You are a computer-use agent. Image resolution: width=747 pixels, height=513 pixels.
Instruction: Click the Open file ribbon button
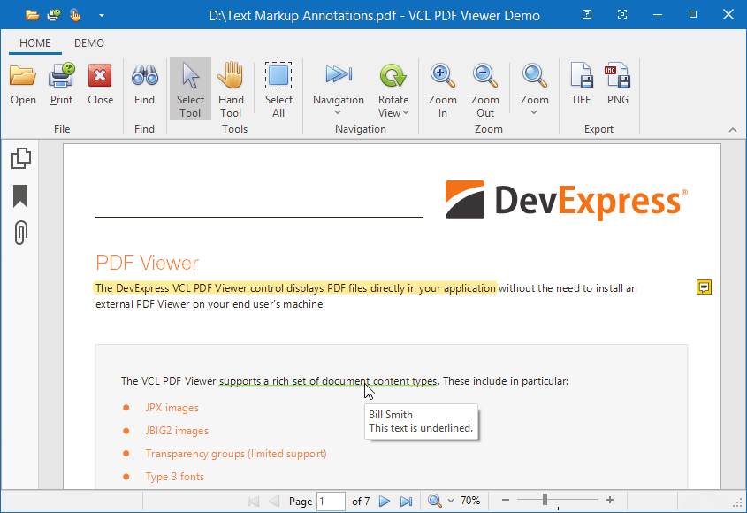[23, 84]
